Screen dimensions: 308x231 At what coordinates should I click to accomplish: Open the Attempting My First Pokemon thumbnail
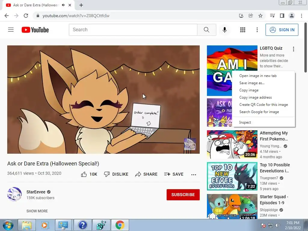pyautogui.click(x=232, y=144)
